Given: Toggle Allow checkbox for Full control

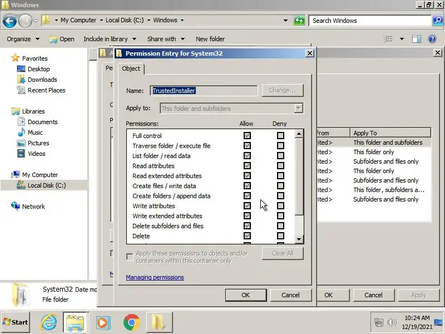Looking at the screenshot, I should point(247,135).
